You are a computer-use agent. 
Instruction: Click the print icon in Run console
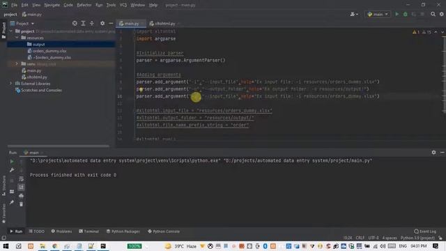click(x=22, y=196)
